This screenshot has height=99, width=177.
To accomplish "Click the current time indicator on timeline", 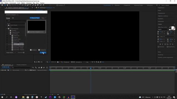I will (x=91, y=68).
